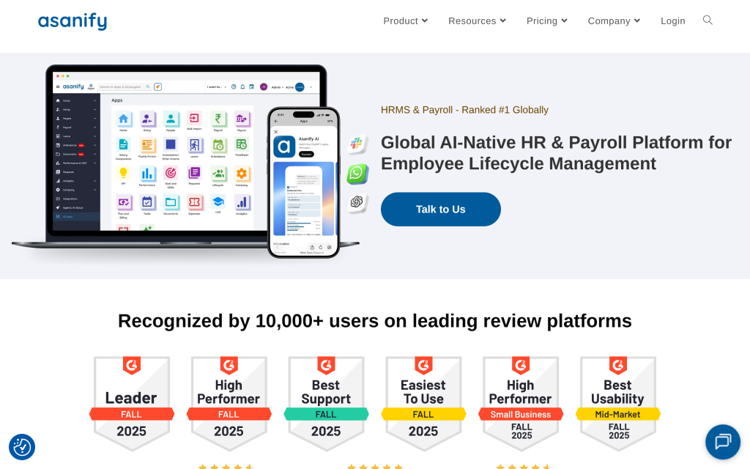Open the site search magnifier

click(708, 20)
